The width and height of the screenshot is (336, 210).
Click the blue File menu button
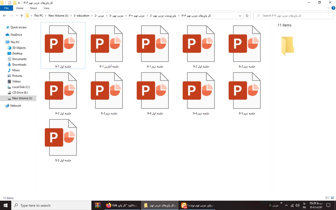tap(6, 8)
